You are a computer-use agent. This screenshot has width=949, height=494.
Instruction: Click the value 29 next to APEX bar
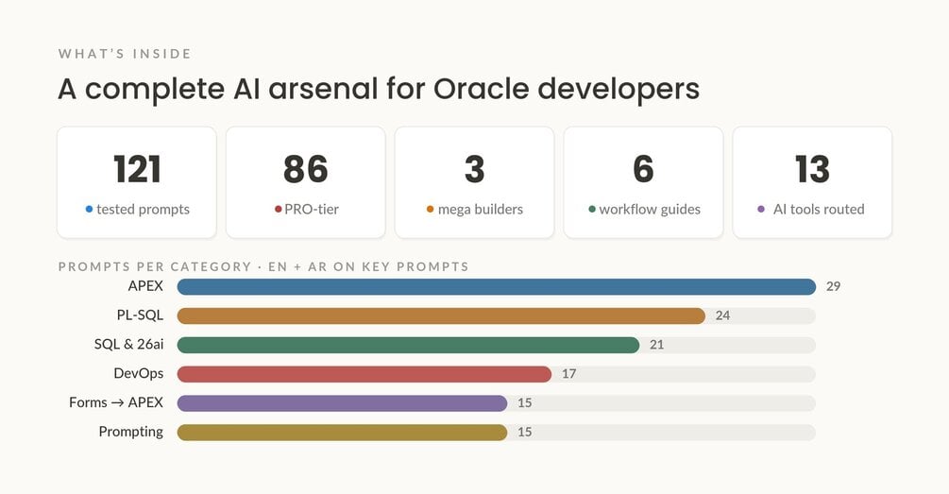[x=834, y=286]
